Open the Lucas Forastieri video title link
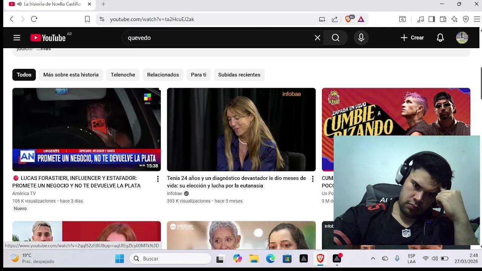 click(76, 182)
